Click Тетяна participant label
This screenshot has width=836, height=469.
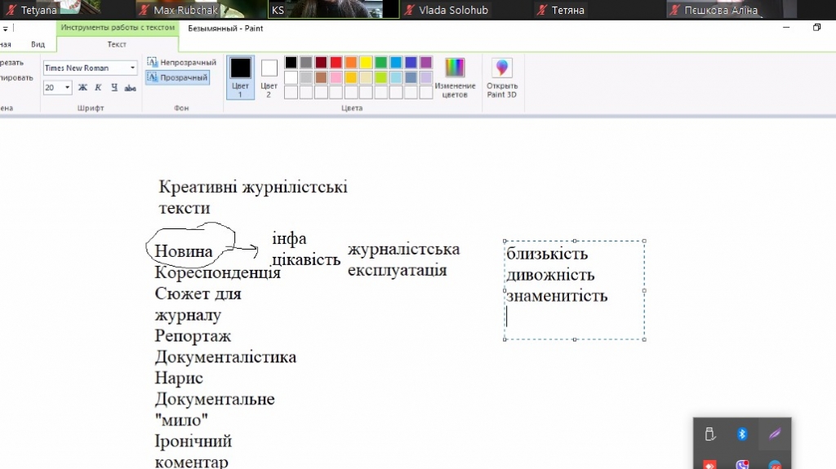point(568,10)
